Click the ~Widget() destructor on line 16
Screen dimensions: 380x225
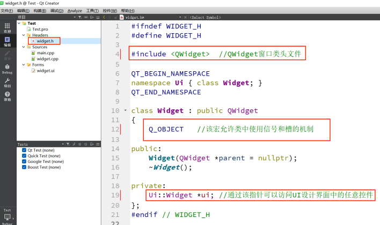[170, 168]
